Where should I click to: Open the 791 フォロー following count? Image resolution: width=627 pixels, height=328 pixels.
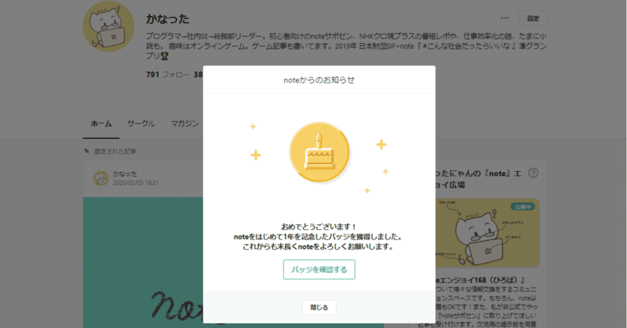click(168, 74)
